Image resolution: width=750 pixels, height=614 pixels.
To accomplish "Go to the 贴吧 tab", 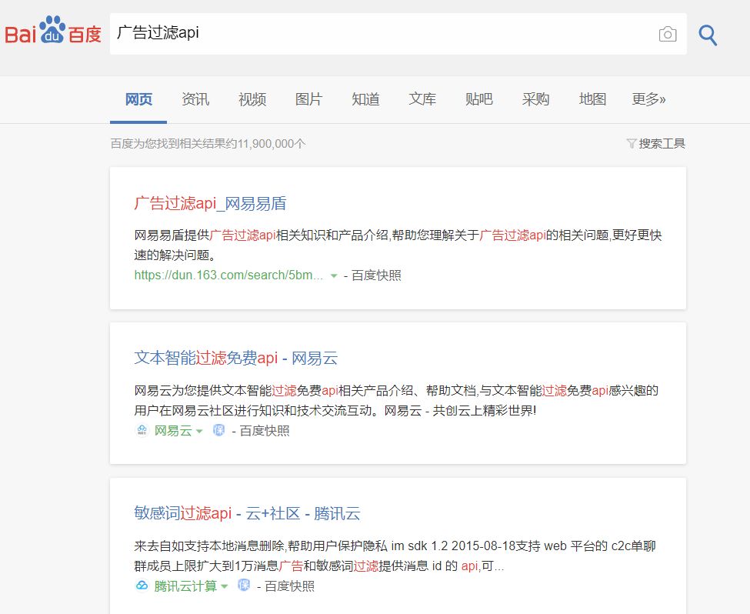I will pyautogui.click(x=478, y=99).
